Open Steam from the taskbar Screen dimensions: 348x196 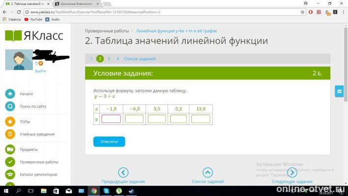click(131, 191)
